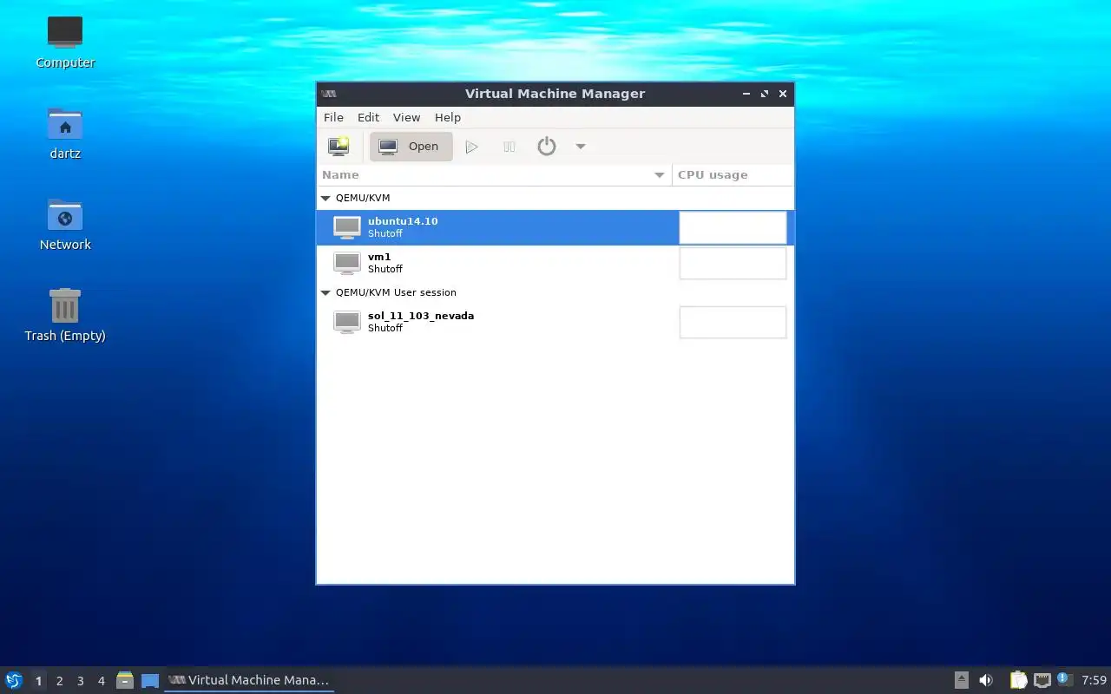Create a new virtual machine
The width and height of the screenshot is (1111, 694).
[339, 147]
